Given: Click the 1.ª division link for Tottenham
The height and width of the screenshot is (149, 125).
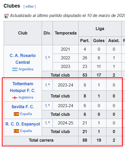Looking at the screenshot, I should coord(47,85).
